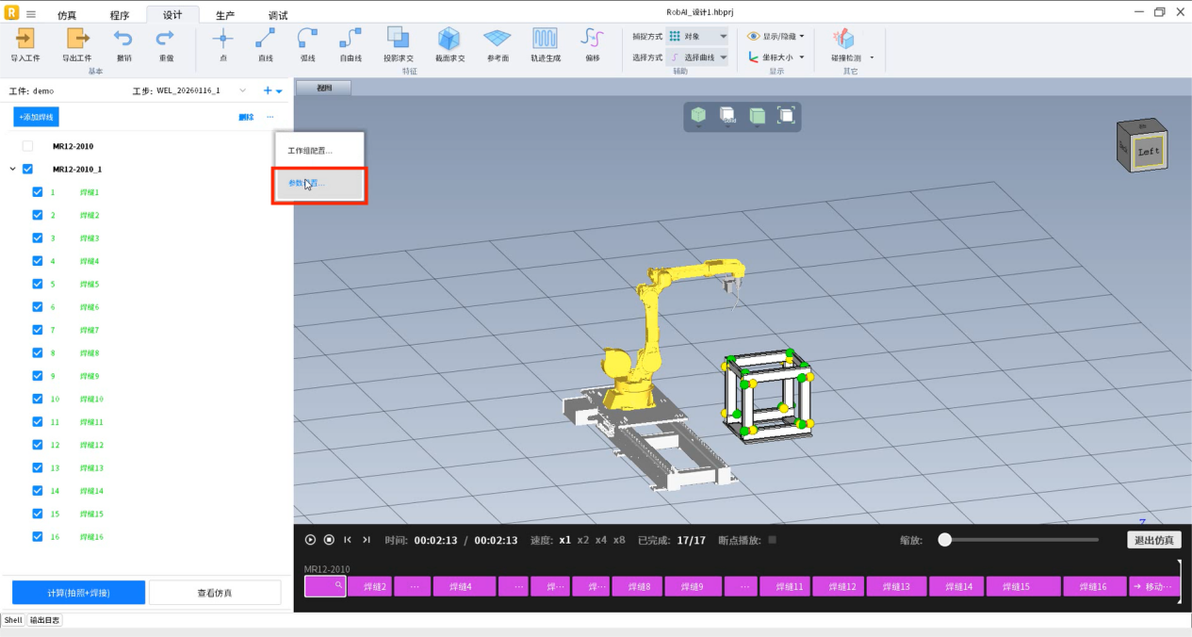Click the 导入工件 import workpiece icon
The image size is (1192, 637).
point(25,40)
